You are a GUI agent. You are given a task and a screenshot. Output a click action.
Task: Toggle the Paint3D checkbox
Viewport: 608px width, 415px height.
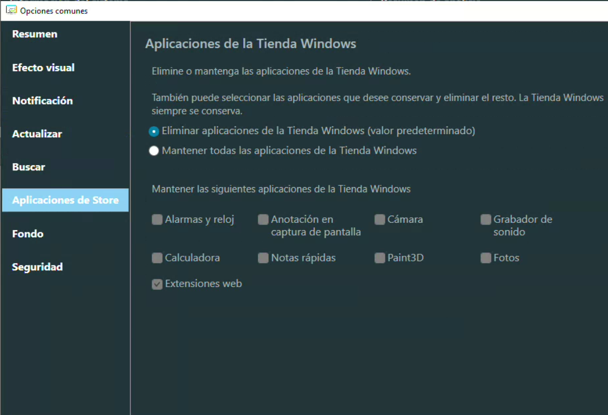click(380, 258)
